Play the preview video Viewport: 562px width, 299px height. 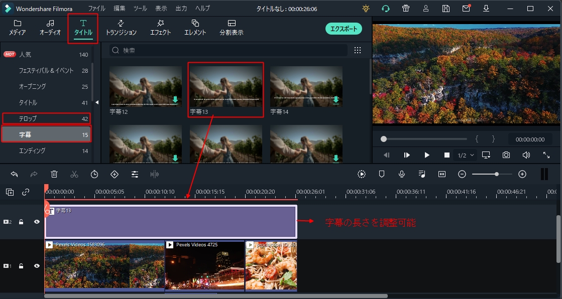(x=427, y=155)
